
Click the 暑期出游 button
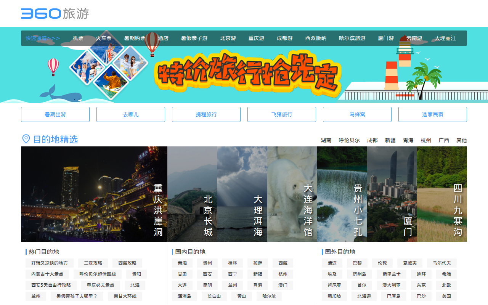click(x=55, y=114)
